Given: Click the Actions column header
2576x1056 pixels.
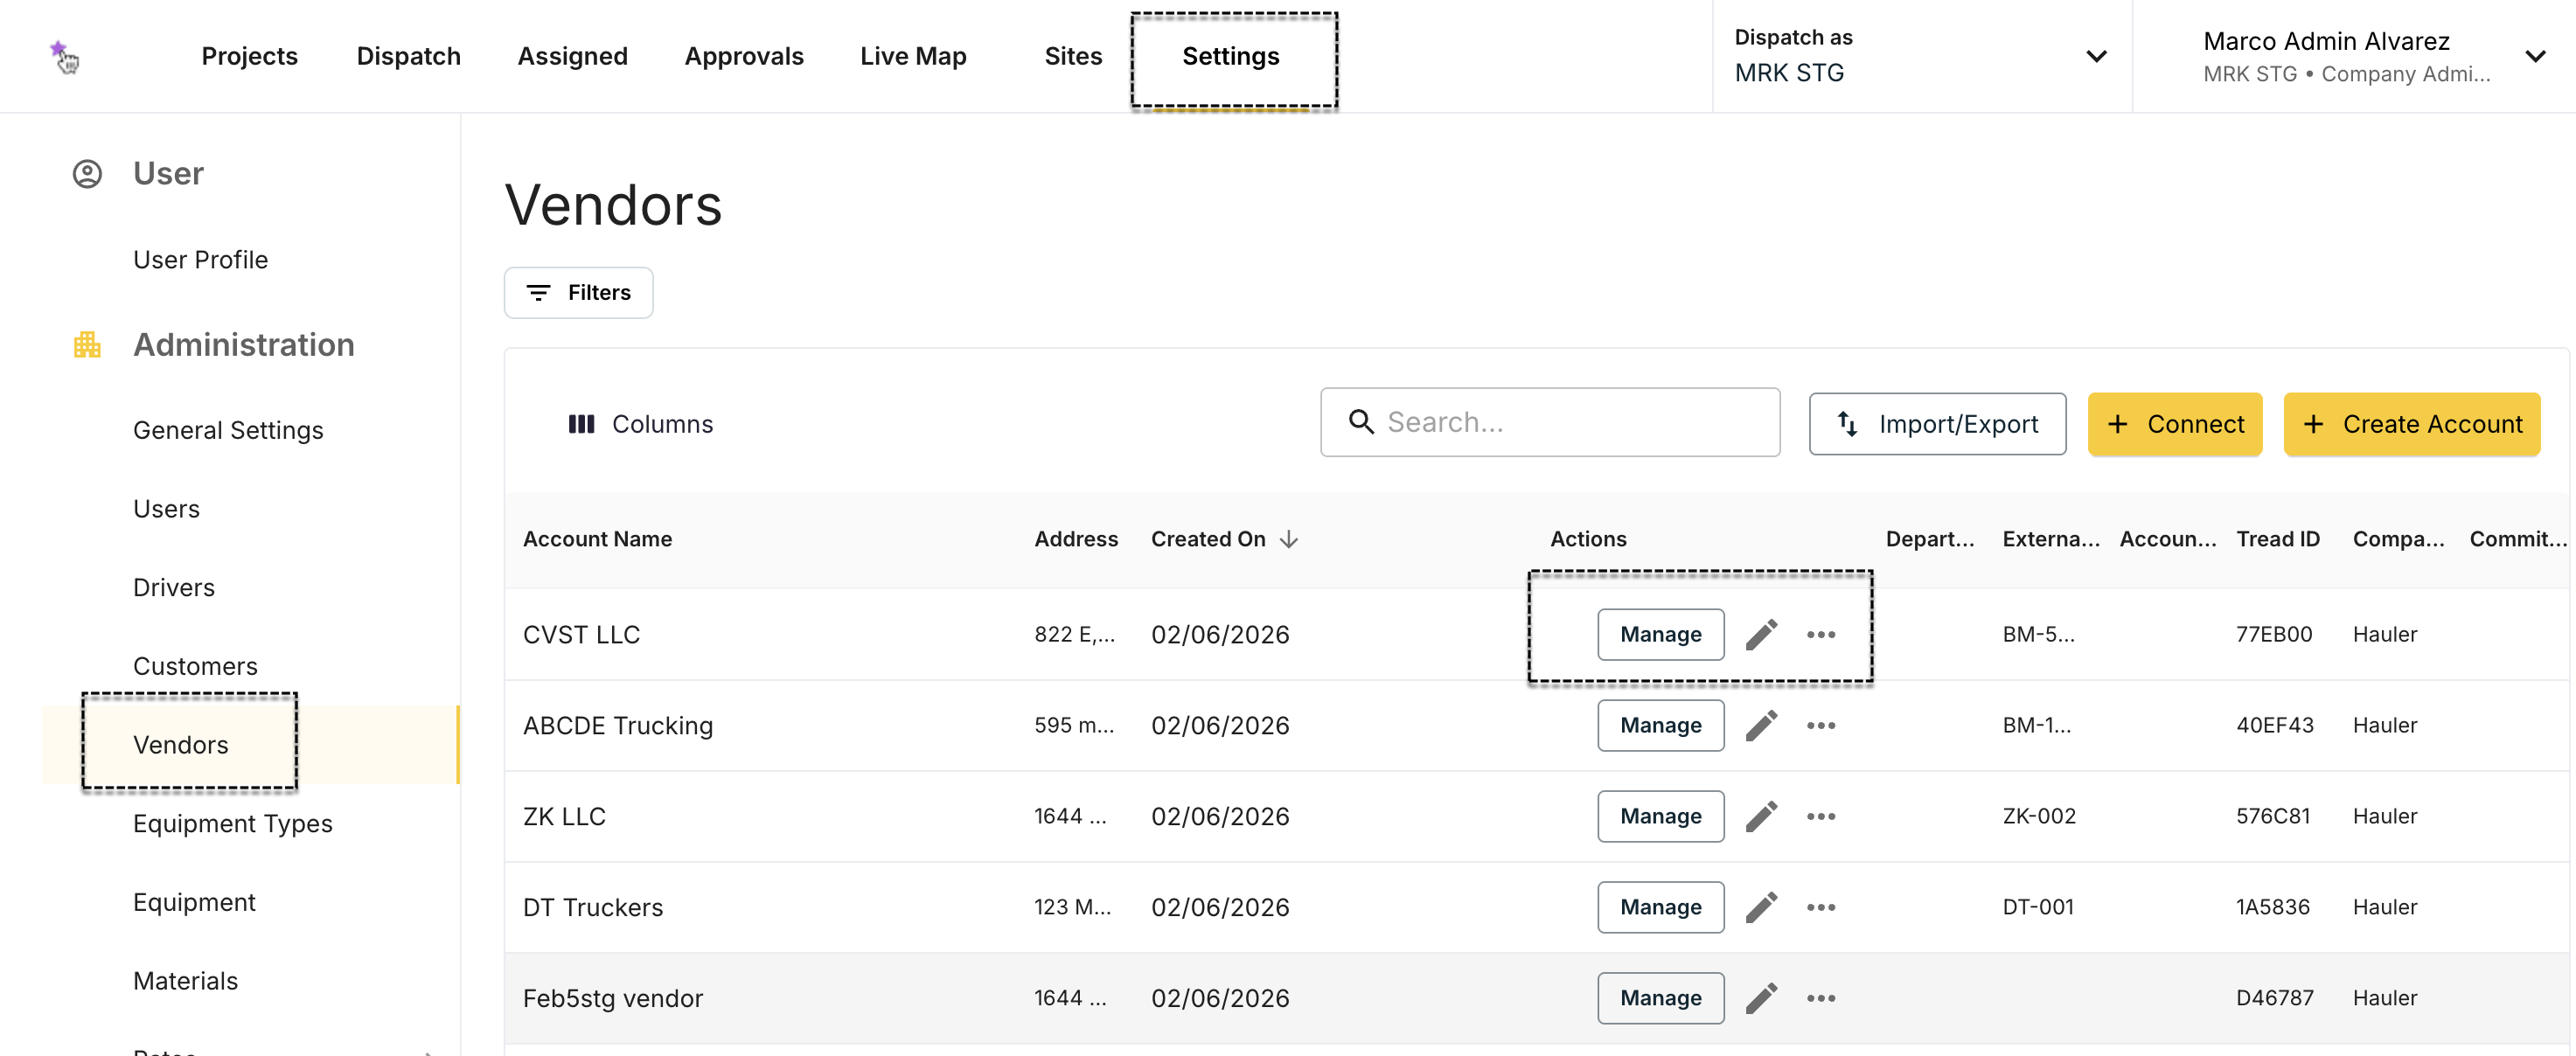Looking at the screenshot, I should [x=1588, y=539].
